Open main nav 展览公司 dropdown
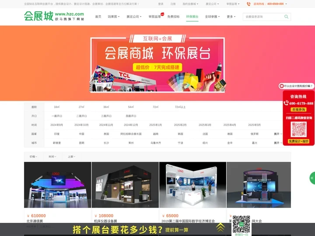The height and width of the screenshot is (236, 315). (134, 17)
